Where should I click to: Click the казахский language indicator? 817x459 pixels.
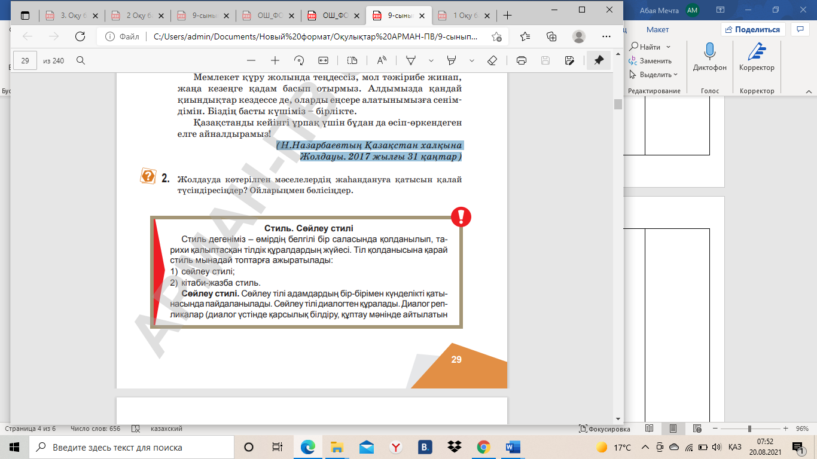(x=166, y=429)
